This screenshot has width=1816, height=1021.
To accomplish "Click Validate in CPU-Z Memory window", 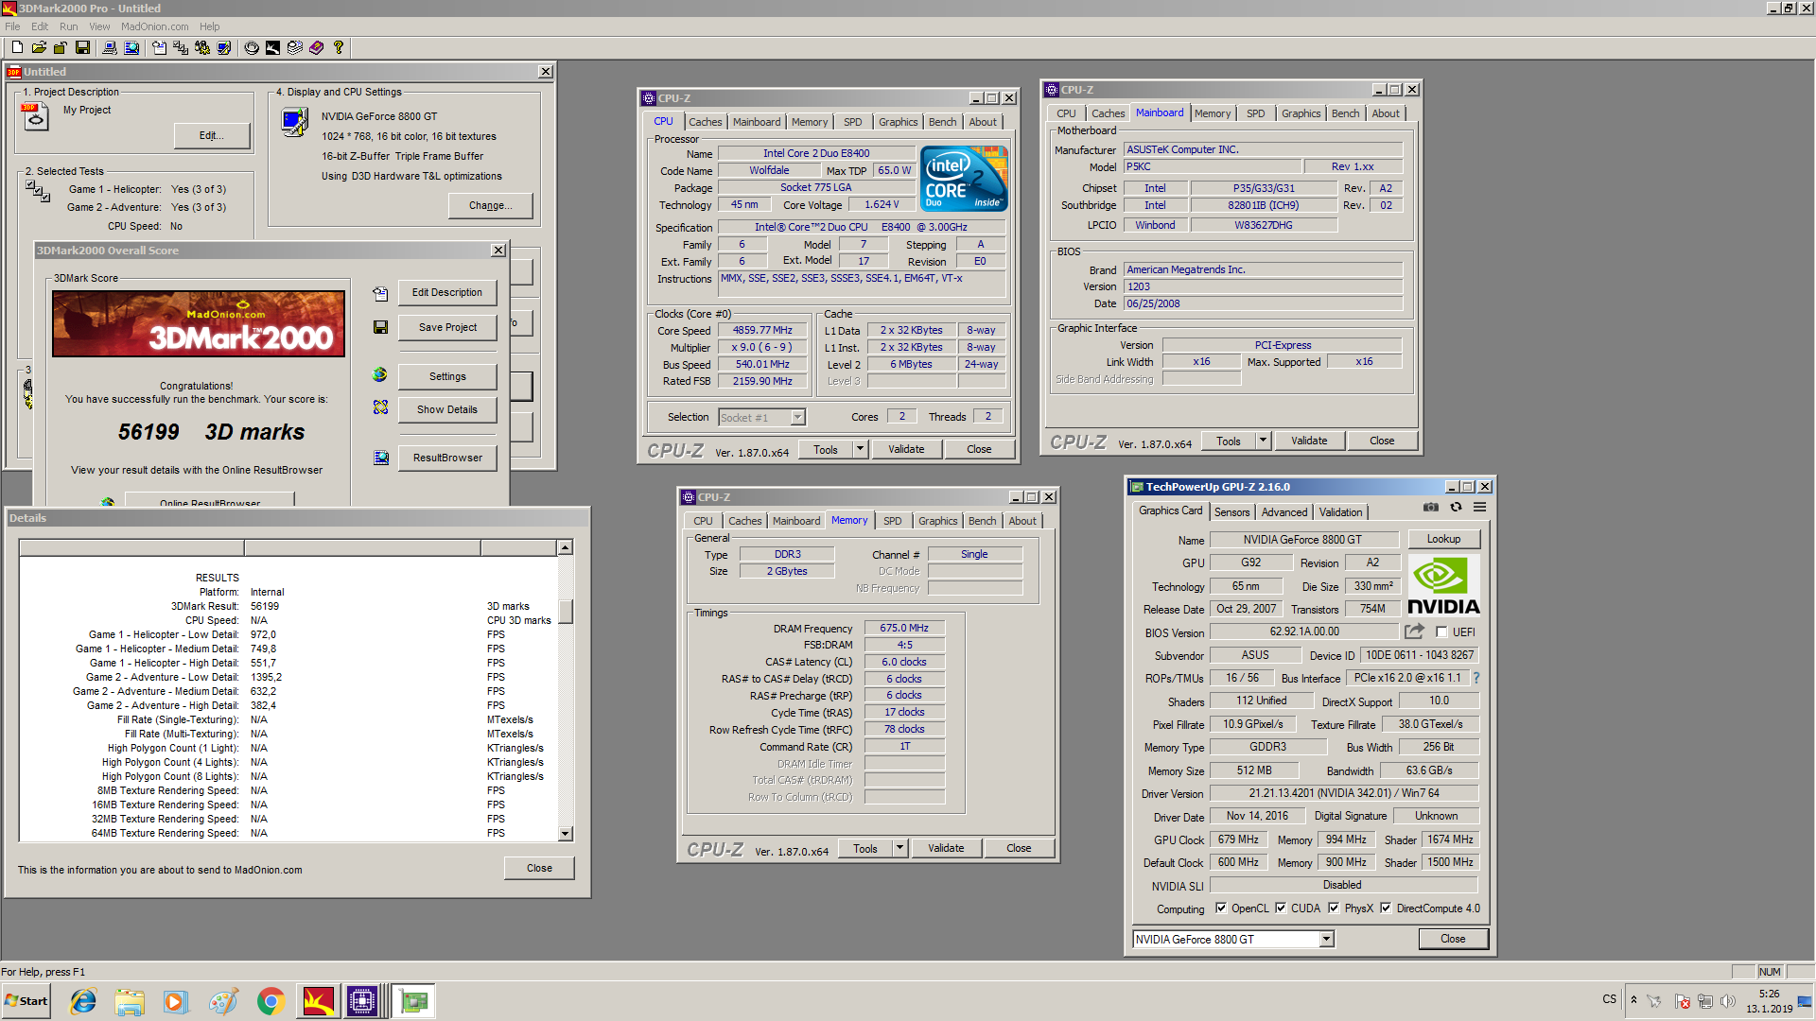I will [x=946, y=848].
